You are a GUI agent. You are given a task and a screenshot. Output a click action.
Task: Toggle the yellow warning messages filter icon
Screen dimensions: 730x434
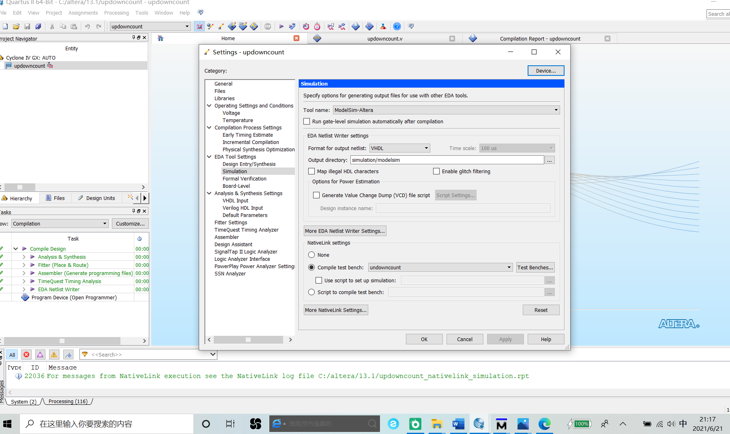tap(54, 355)
